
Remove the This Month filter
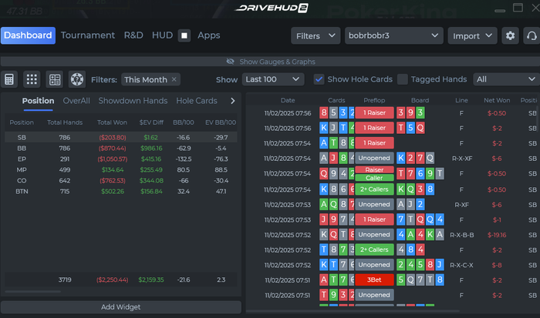174,79
